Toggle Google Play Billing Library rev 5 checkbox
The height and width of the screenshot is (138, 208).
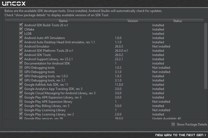point(21,106)
